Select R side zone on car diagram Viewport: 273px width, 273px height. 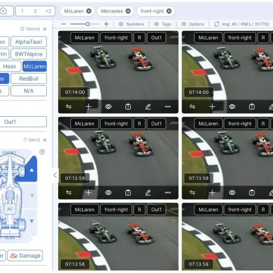pyautogui.click(x=32, y=195)
